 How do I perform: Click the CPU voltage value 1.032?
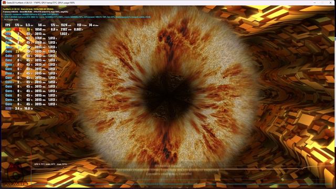(64, 34)
